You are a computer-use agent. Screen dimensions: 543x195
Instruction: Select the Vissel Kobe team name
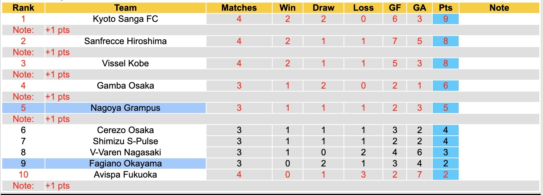[x=126, y=63]
